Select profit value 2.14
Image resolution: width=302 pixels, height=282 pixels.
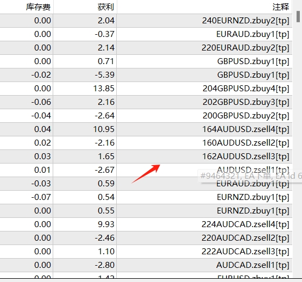pyautogui.click(x=106, y=48)
